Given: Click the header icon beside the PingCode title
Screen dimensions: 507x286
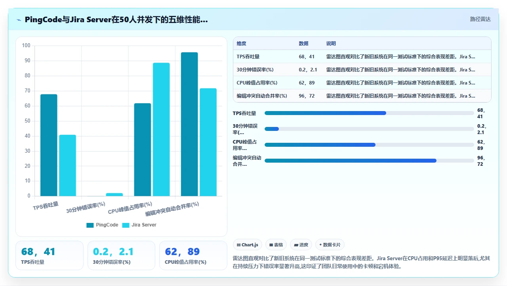Looking at the screenshot, I should pos(19,20).
